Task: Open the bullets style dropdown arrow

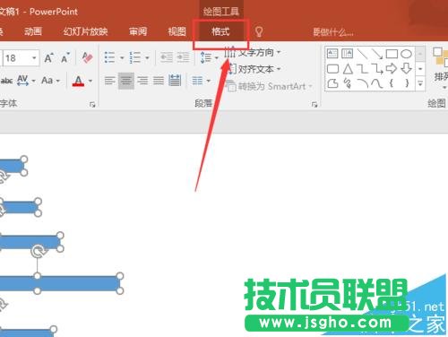Action: 122,57
